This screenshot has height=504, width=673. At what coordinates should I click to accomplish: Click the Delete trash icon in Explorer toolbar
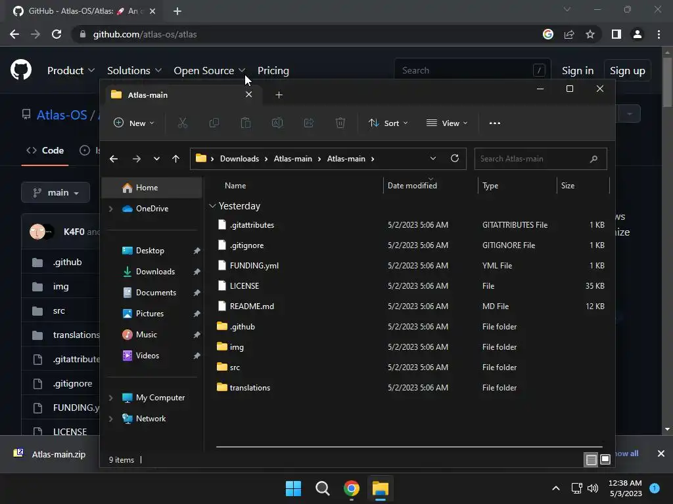(x=340, y=123)
